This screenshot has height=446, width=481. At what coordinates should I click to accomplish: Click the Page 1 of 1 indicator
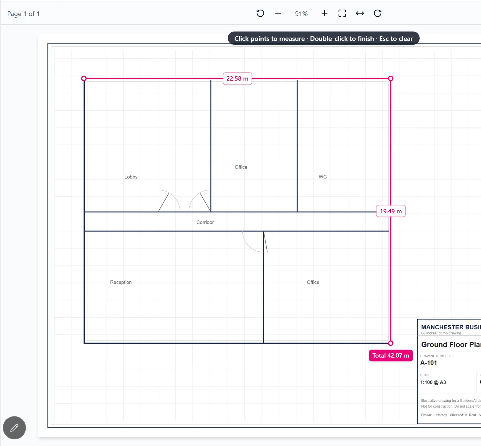(x=23, y=14)
